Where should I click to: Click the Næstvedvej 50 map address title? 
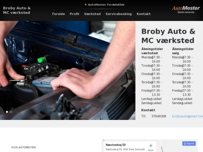[x=116, y=145]
